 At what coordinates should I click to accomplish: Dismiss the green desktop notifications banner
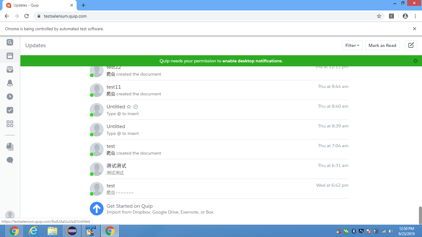tap(416, 61)
